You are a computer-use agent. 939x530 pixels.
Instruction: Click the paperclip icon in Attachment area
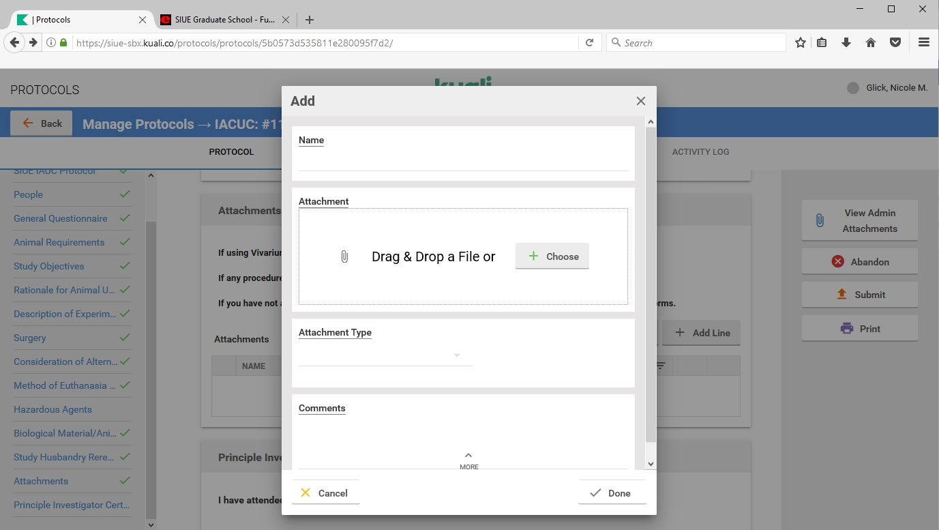[344, 256]
